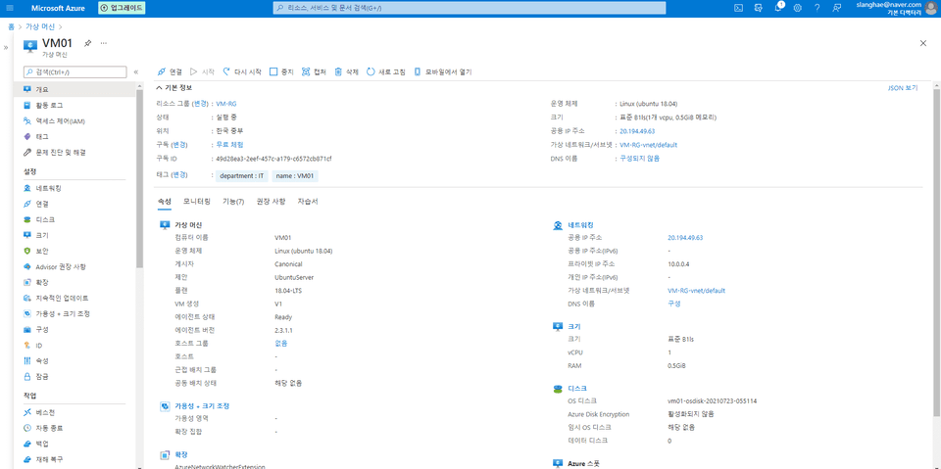Open the 무료 체험 subscription link
The width and height of the screenshot is (941, 469).
[229, 145]
